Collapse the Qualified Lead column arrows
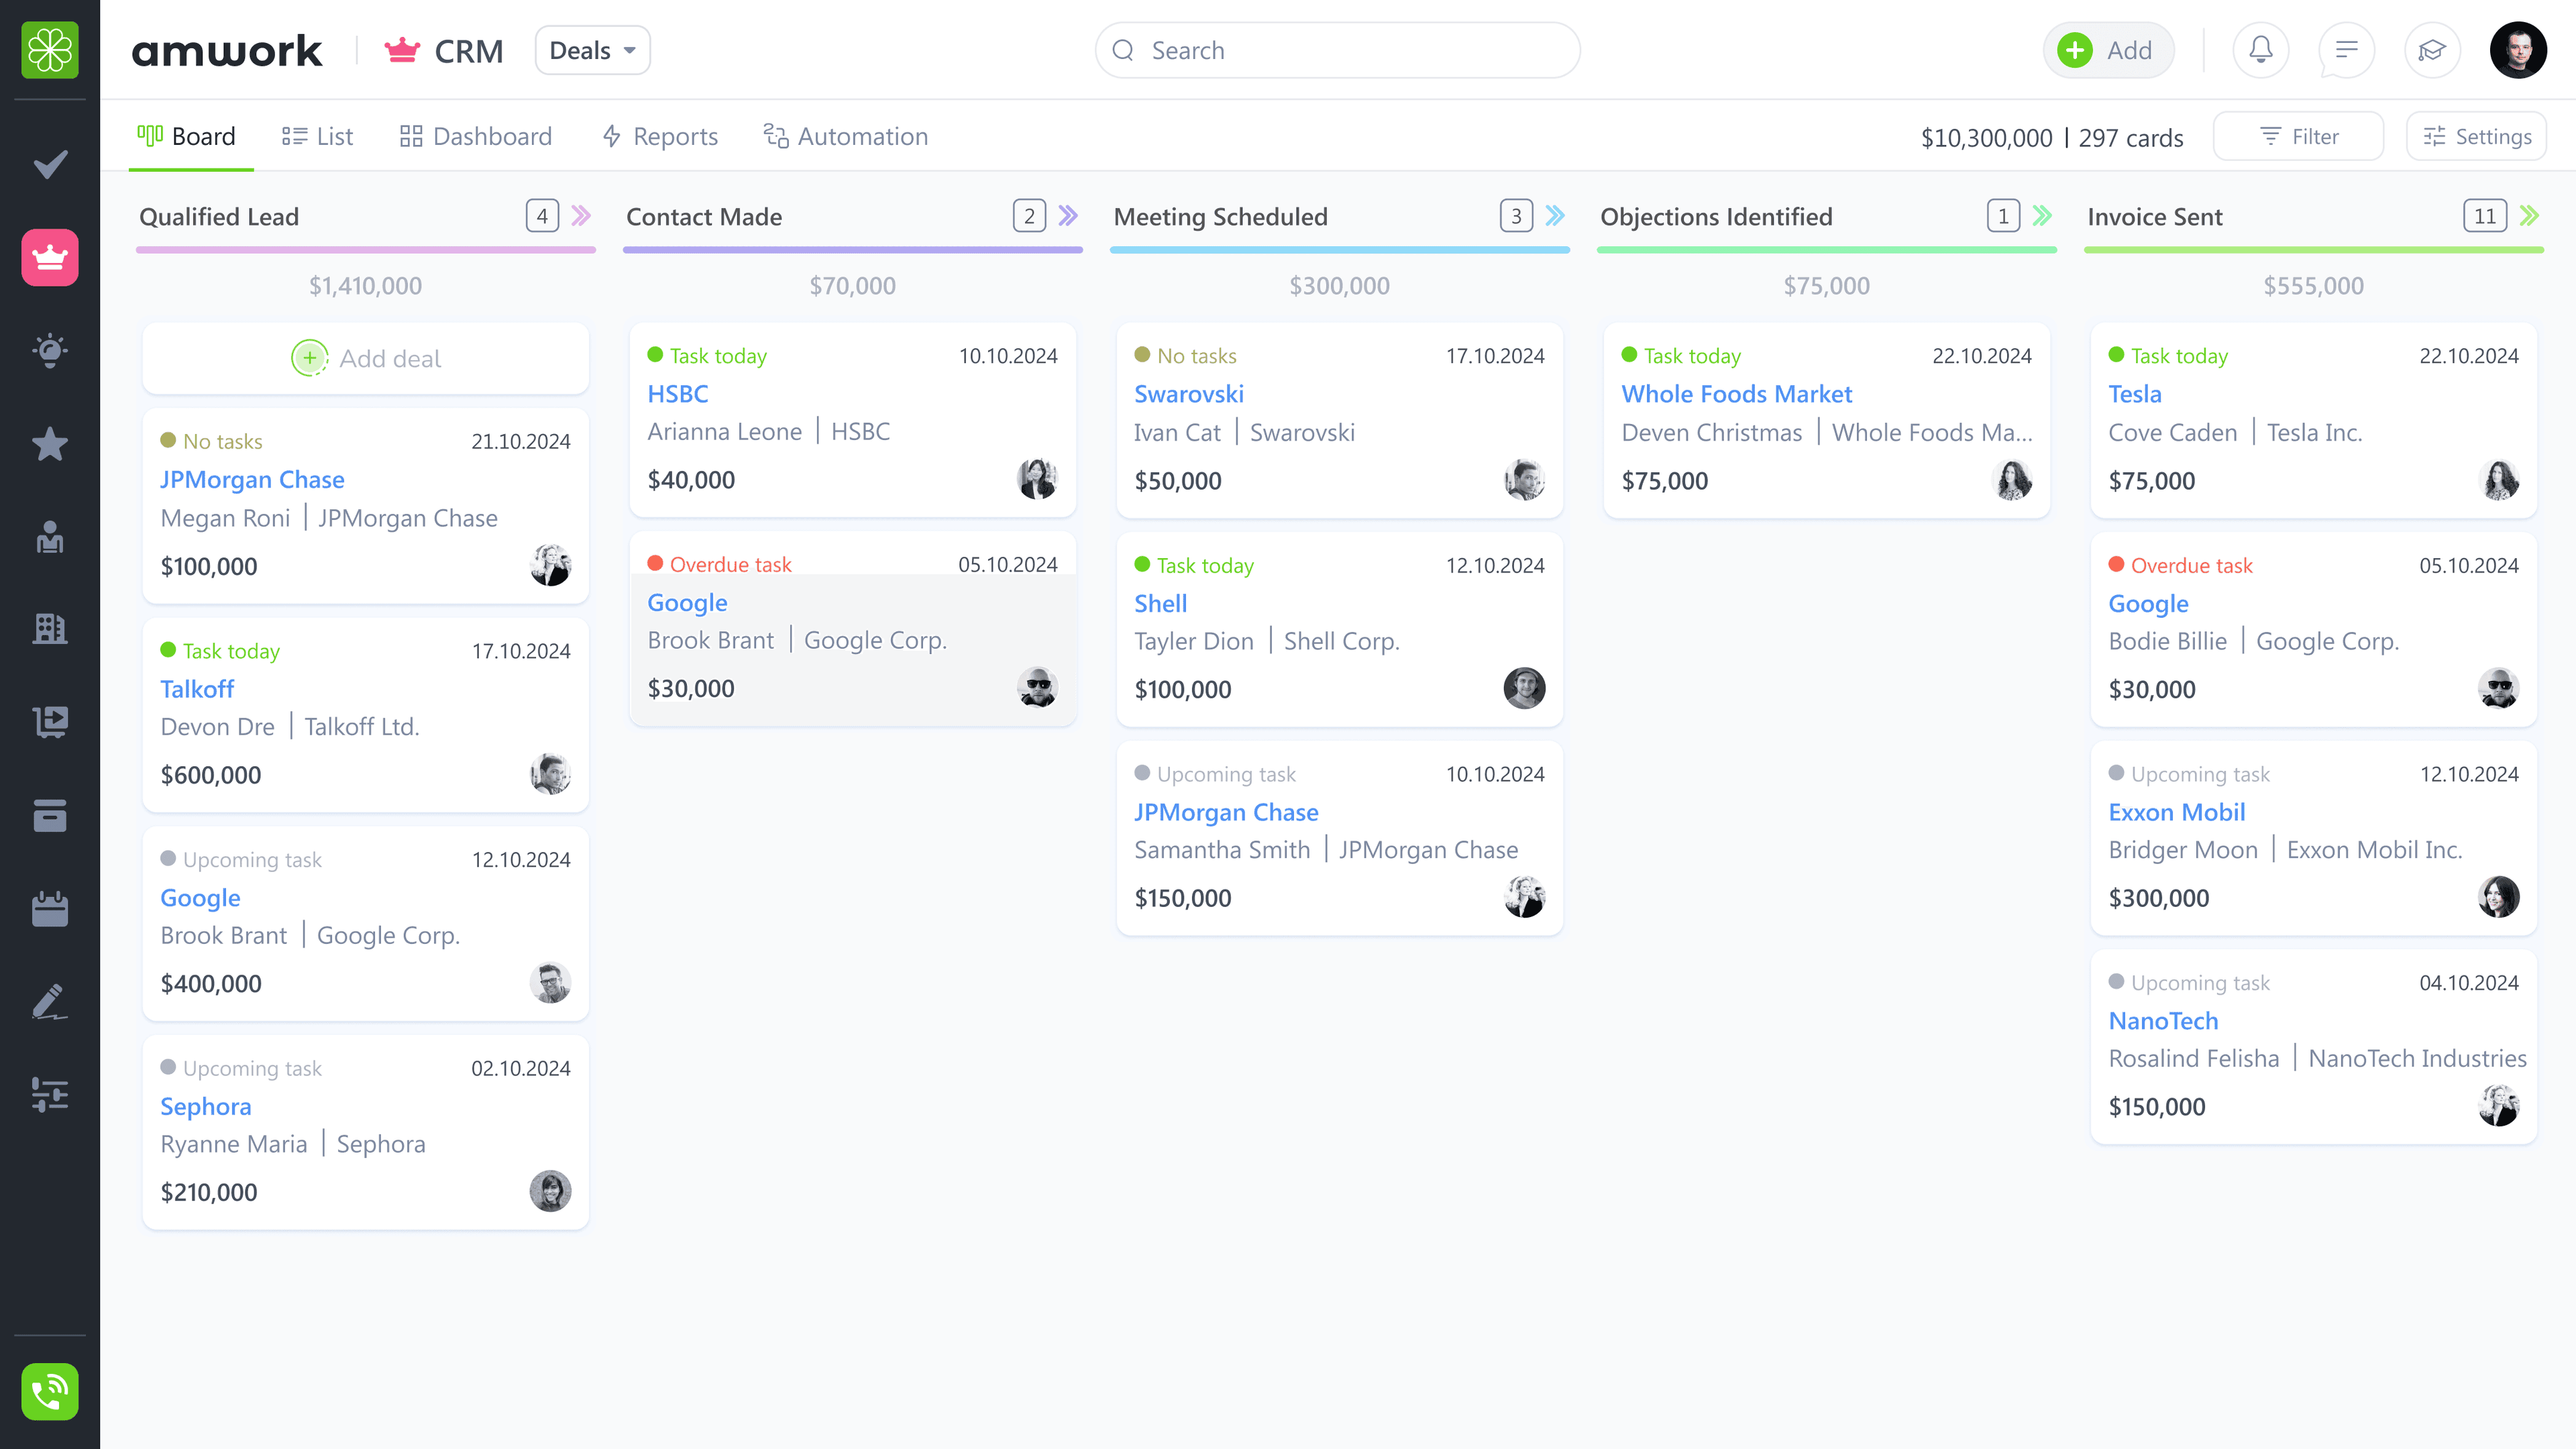 (581, 216)
